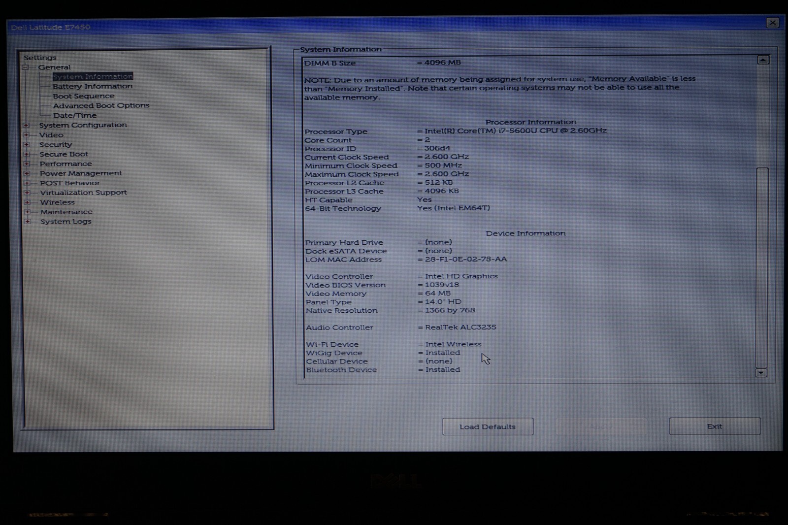
Task: Select System Information in the tree
Action: point(93,76)
